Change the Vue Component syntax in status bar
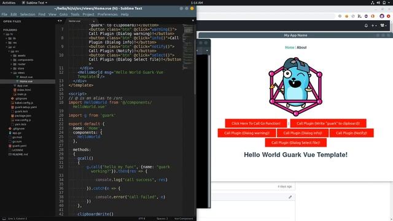Image resolution: width=393 pixels, height=221 pixels. [x=184, y=219]
